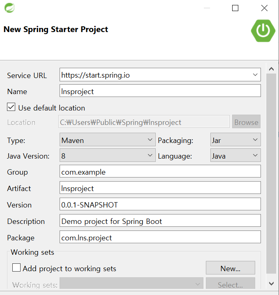The height and width of the screenshot is (295, 279).
Task: Close the New Spring Starter Project dialog
Action: point(264,8)
